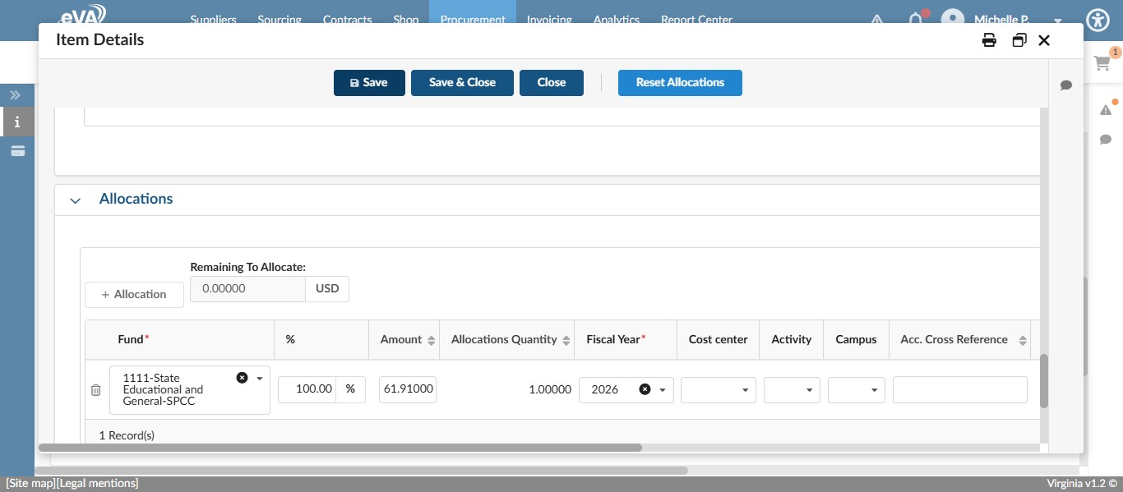Open Item Details in a separate window
Image resolution: width=1123 pixels, height=492 pixels.
(x=1019, y=39)
